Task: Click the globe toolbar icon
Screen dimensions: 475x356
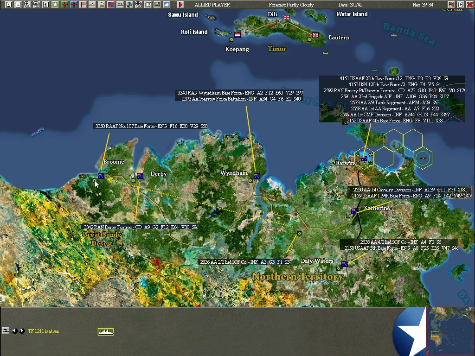Action: 129,5
